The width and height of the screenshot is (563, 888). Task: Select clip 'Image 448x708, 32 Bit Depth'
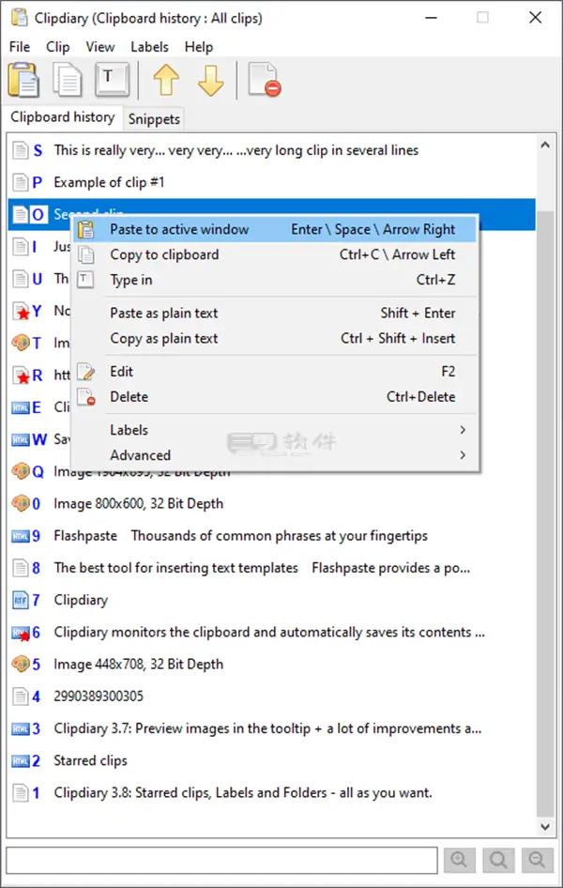(271, 664)
